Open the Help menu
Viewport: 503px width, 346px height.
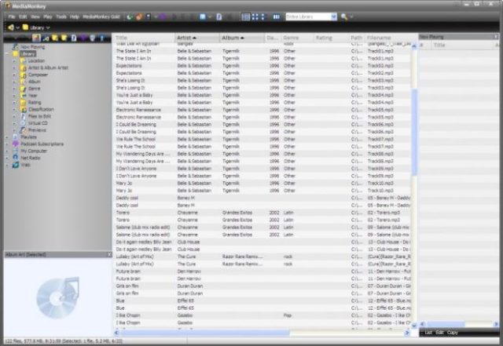click(75, 16)
